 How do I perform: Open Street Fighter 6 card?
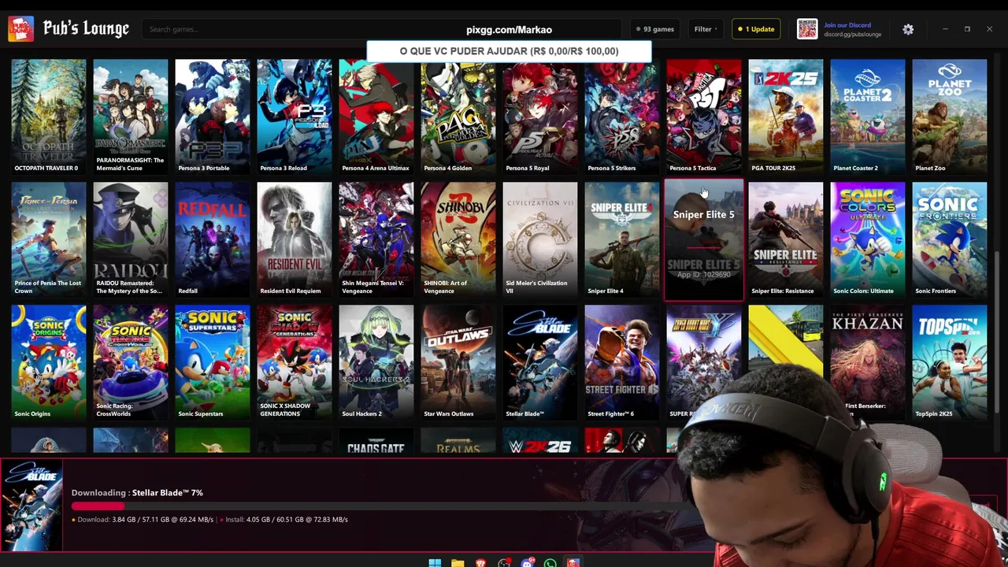(622, 362)
